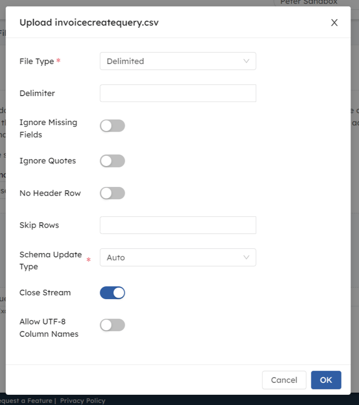Screen dimensions: 359x405
Task: Turn on the No Header Row toggle
Action: coord(113,193)
